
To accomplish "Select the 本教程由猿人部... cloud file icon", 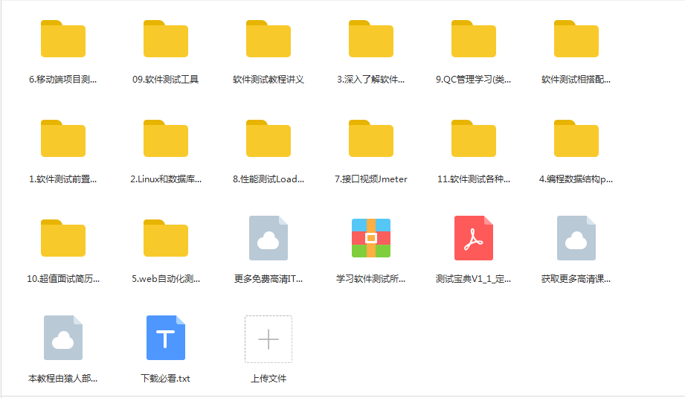I will (x=63, y=338).
